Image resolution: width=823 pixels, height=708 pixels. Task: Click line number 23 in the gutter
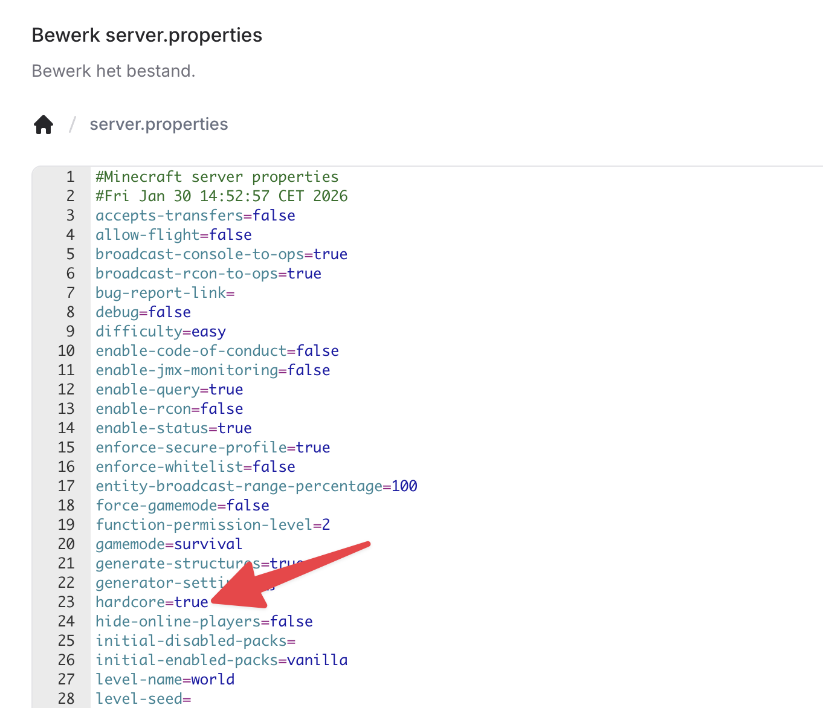[x=66, y=602]
